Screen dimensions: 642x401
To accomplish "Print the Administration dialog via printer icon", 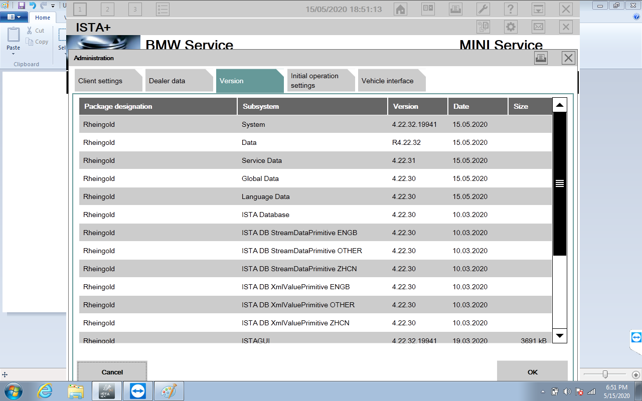I will pos(541,58).
